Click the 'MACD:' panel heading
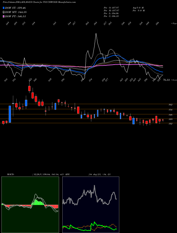 pos(11,174)
